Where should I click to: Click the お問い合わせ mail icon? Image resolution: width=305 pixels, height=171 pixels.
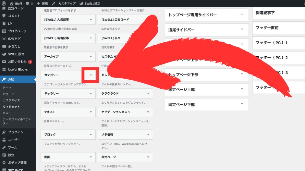click(4, 62)
